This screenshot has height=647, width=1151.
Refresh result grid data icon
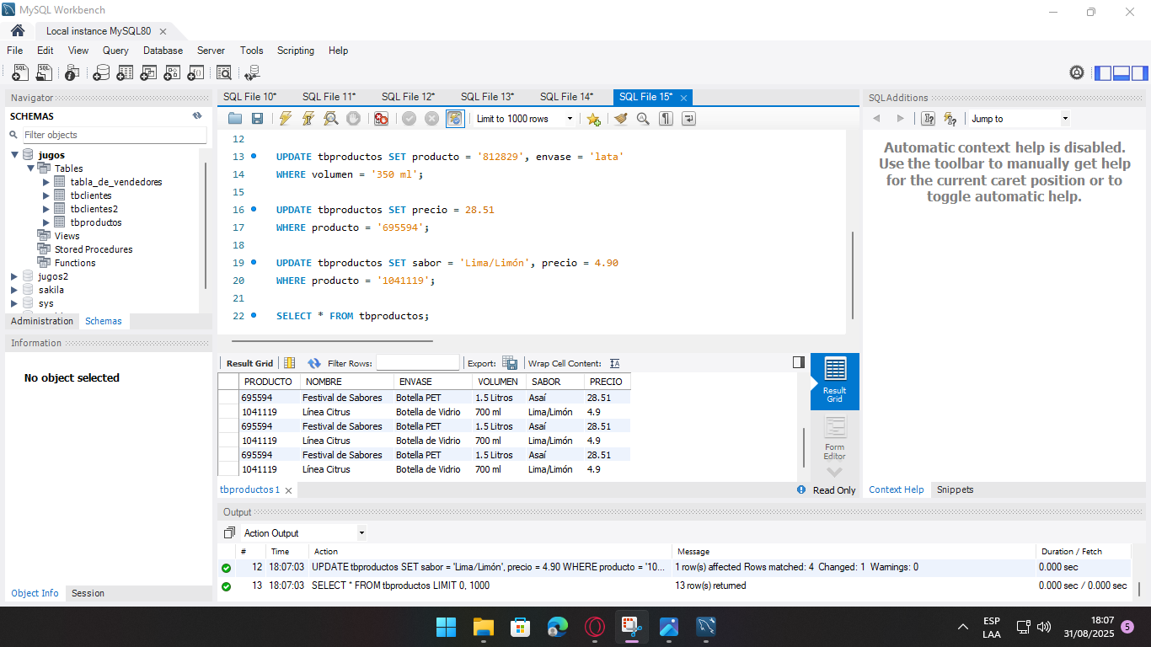314,363
